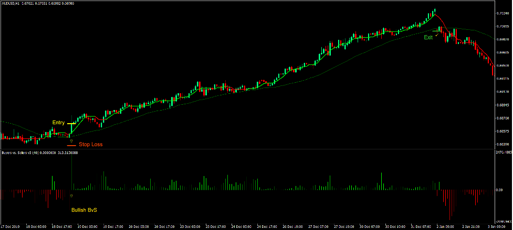
Task: Click the green Exit text label
Action: click(428, 37)
